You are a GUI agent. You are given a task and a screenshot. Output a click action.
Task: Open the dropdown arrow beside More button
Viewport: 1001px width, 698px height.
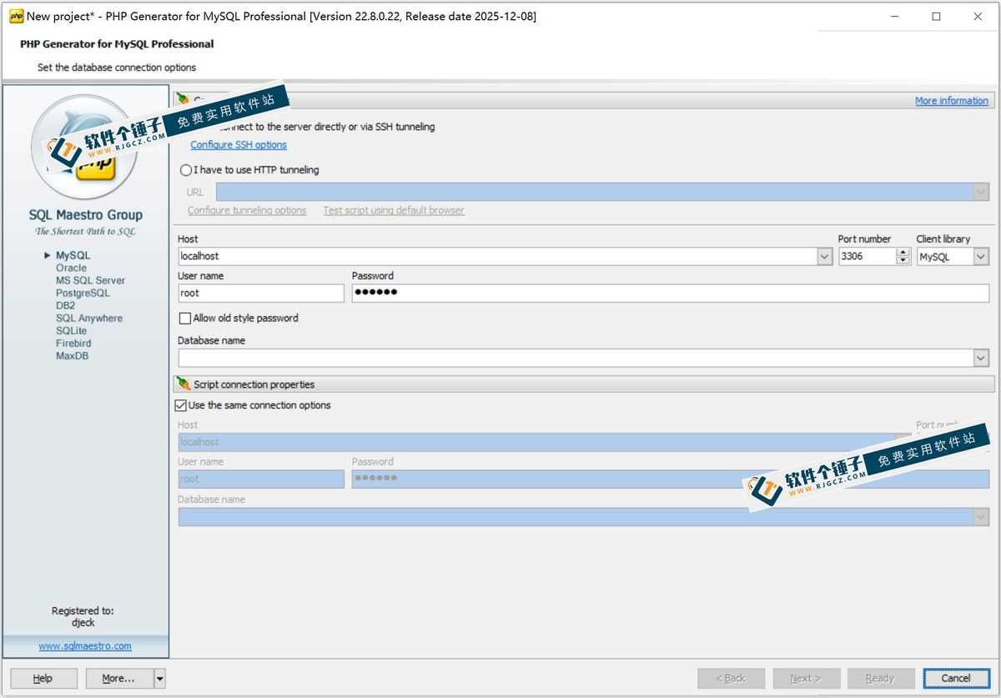161,678
